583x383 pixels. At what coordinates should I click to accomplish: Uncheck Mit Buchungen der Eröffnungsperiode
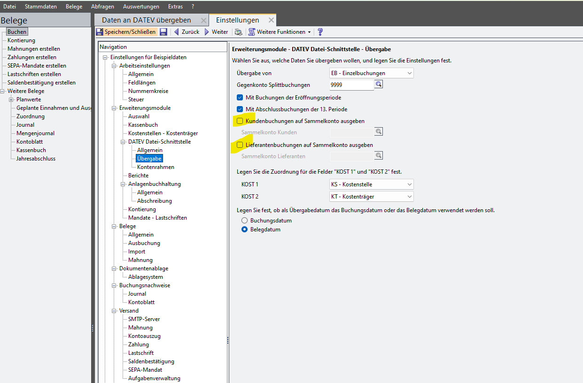240,98
